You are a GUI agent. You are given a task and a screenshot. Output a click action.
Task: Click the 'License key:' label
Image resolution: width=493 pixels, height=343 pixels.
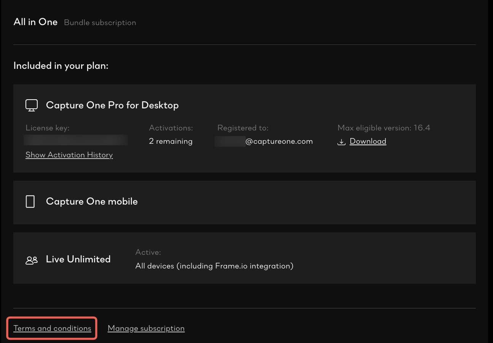[48, 128]
